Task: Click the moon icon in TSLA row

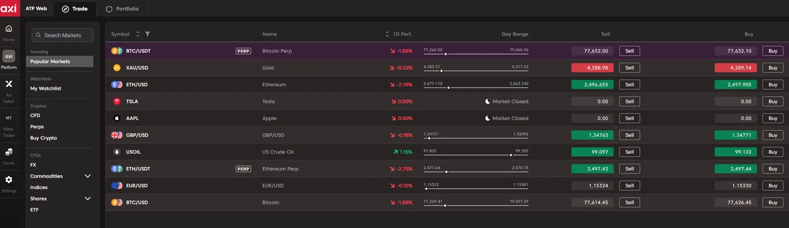Action: (488, 102)
